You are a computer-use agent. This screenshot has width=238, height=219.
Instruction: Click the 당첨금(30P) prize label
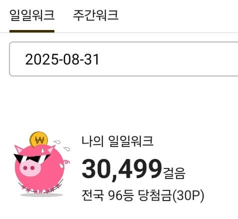171,195
